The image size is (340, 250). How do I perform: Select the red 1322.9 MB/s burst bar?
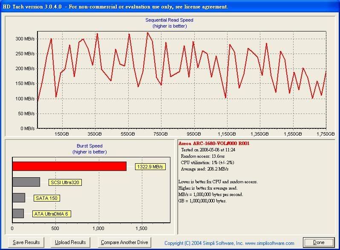click(x=69, y=166)
